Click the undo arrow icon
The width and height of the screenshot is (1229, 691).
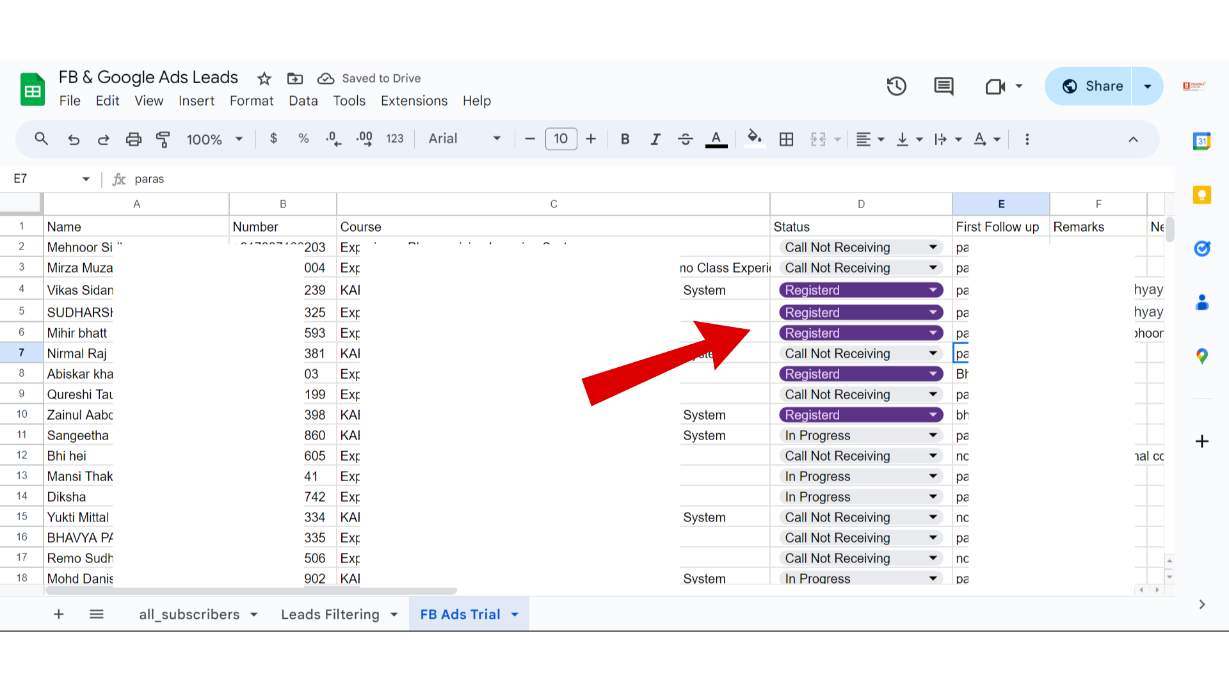click(74, 139)
